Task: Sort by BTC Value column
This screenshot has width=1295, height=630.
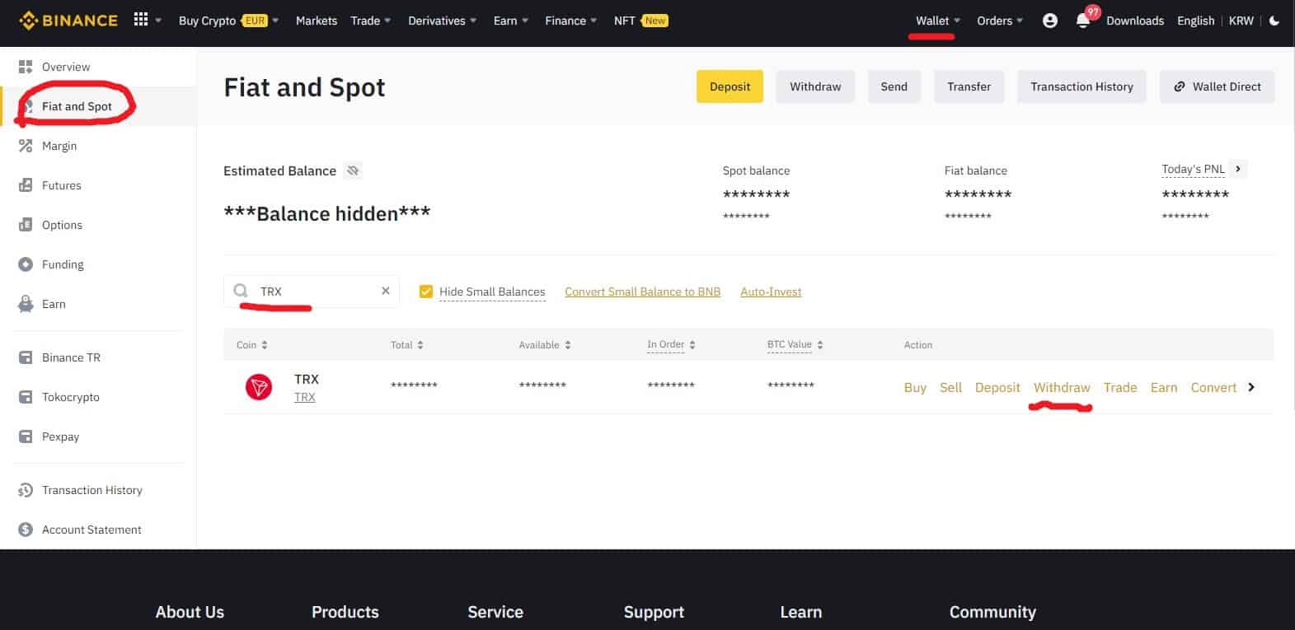Action: tap(795, 345)
